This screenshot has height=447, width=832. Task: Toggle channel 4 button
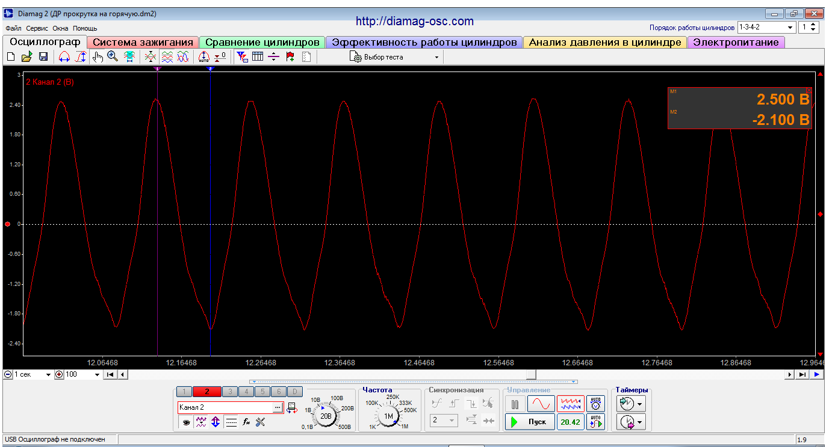pos(246,392)
